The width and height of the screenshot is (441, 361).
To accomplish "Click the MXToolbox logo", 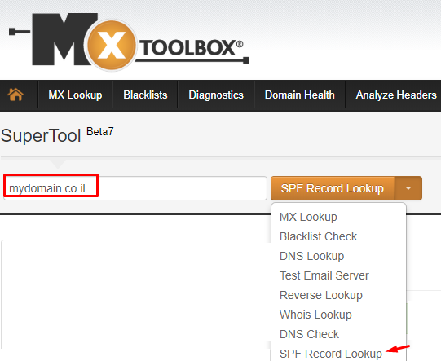I will pos(130,41).
